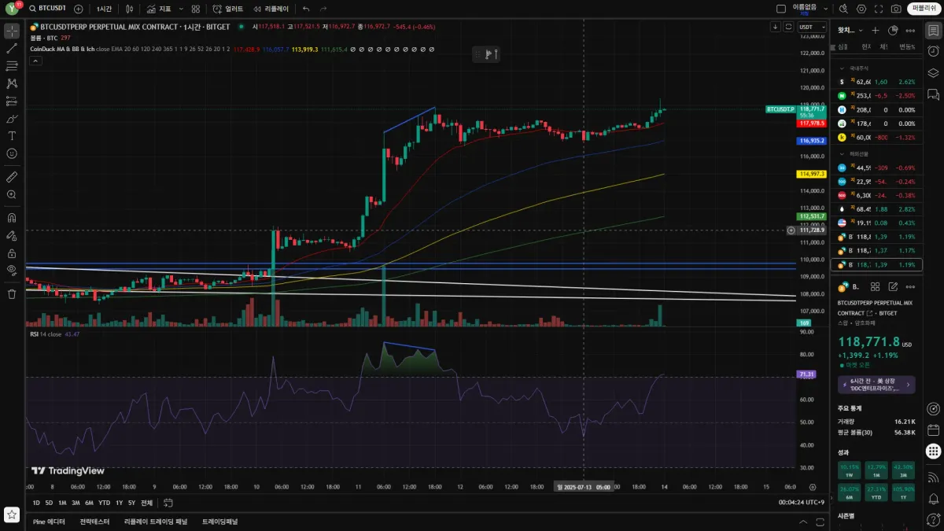
Task: Select the 전체 all-time range
Action: pos(146,503)
